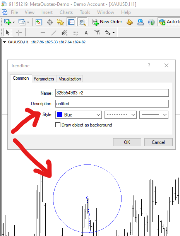
Task: Open the Blue color style dropdown
Action: pos(79,115)
